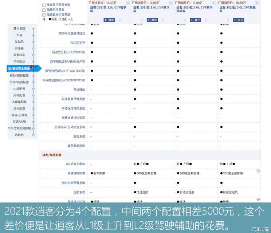
Task: Select the 辅助/操控配置 section heading in the table
Action: pyautogui.click(x=52, y=155)
